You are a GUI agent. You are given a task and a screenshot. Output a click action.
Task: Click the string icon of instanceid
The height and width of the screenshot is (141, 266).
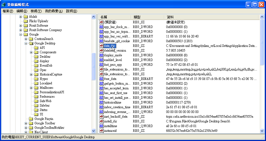tap(101, 131)
